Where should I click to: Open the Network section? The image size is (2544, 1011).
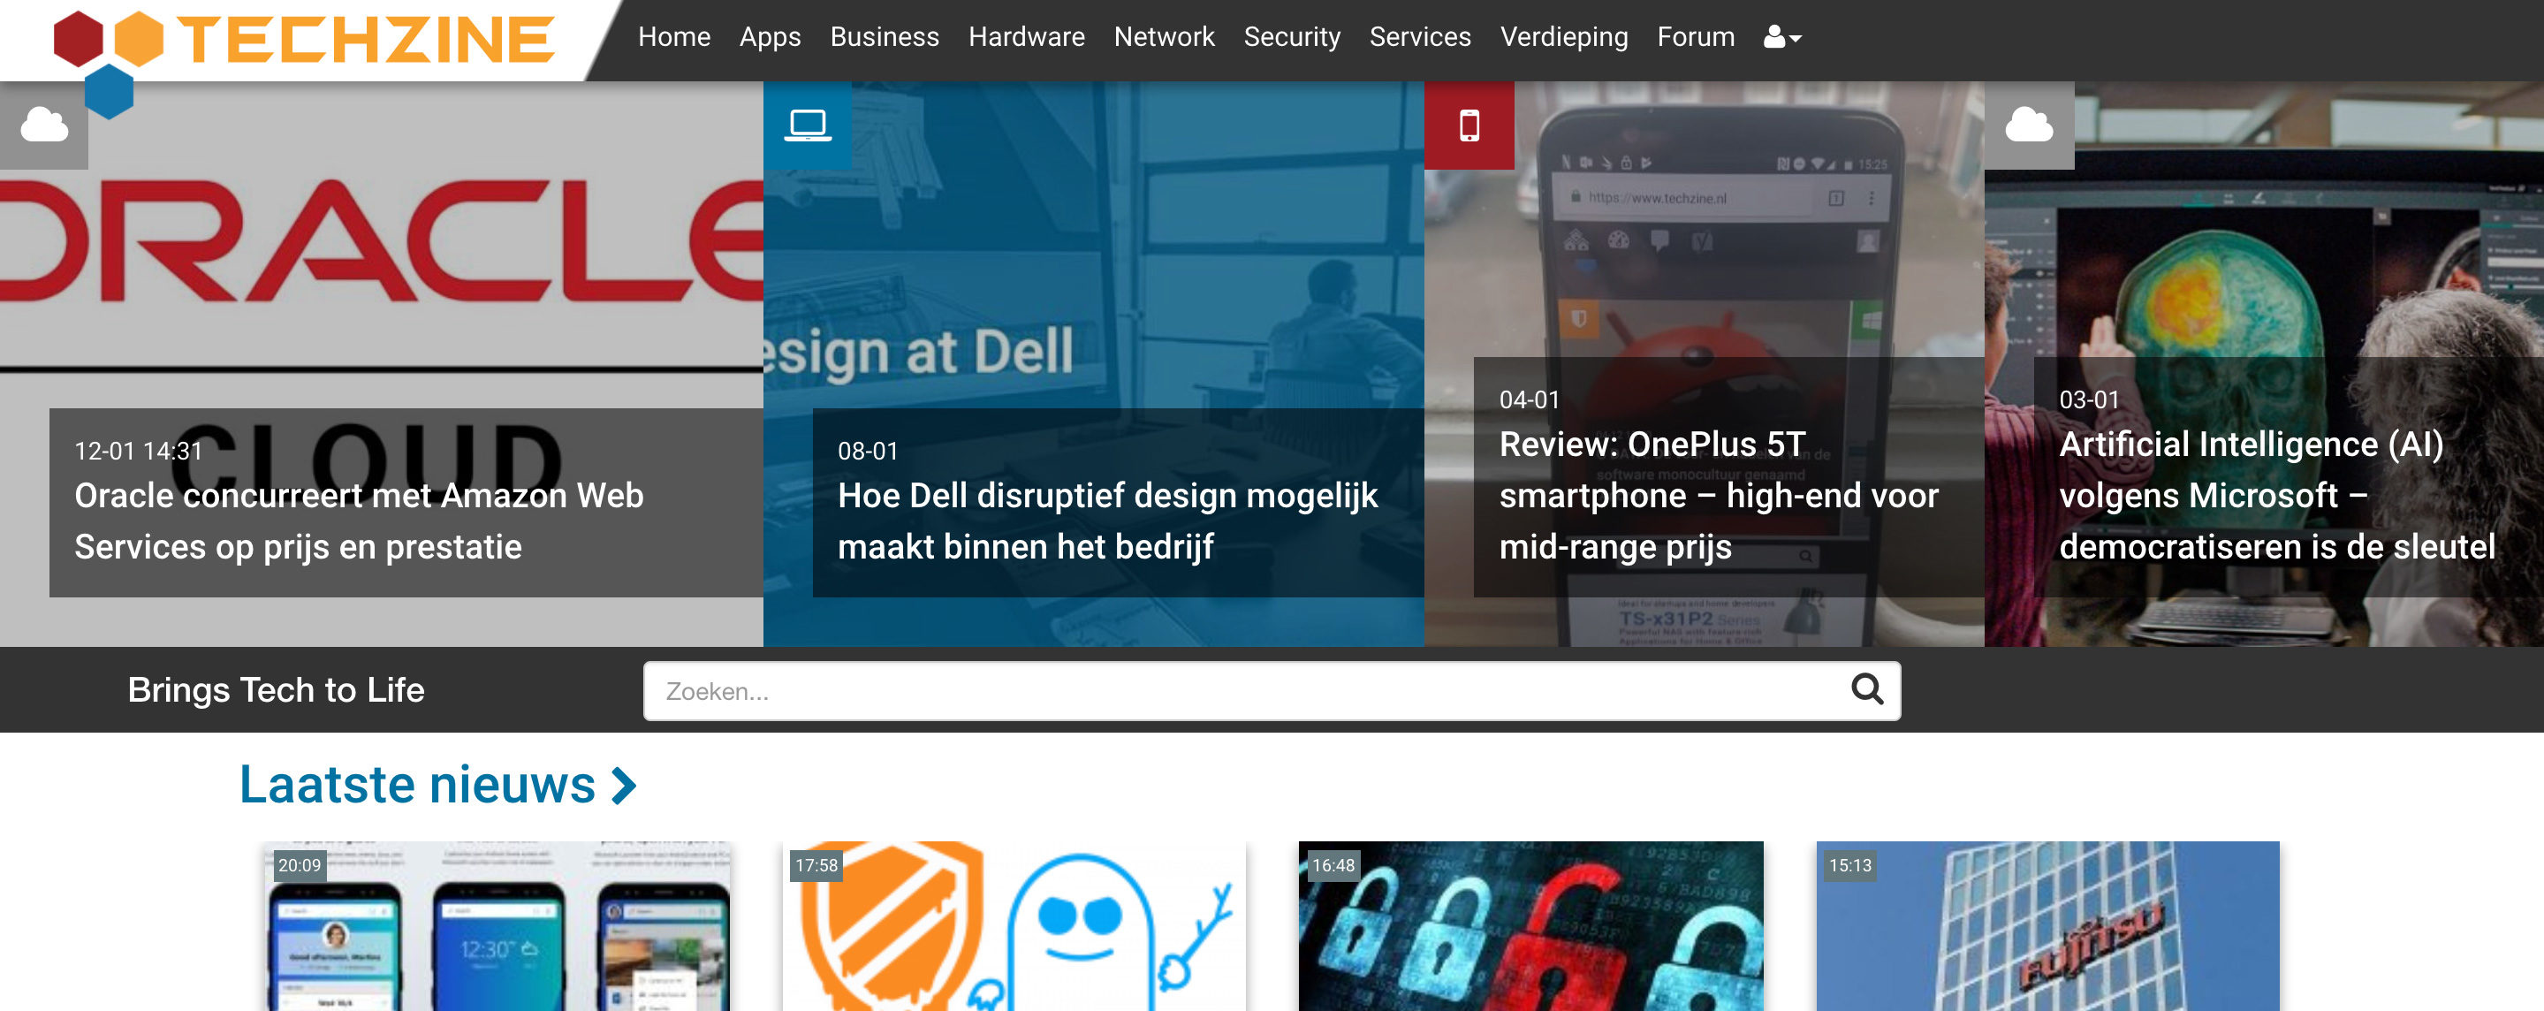1165,37
